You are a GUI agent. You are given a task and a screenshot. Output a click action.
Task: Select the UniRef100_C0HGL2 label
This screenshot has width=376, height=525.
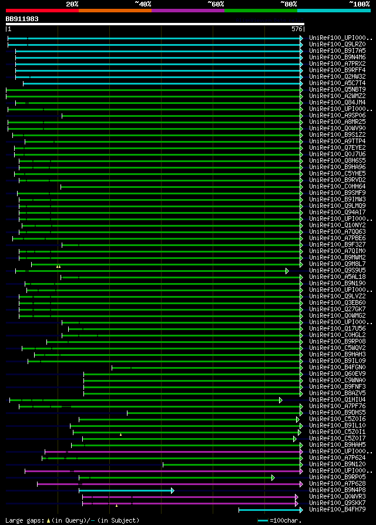[337, 335]
